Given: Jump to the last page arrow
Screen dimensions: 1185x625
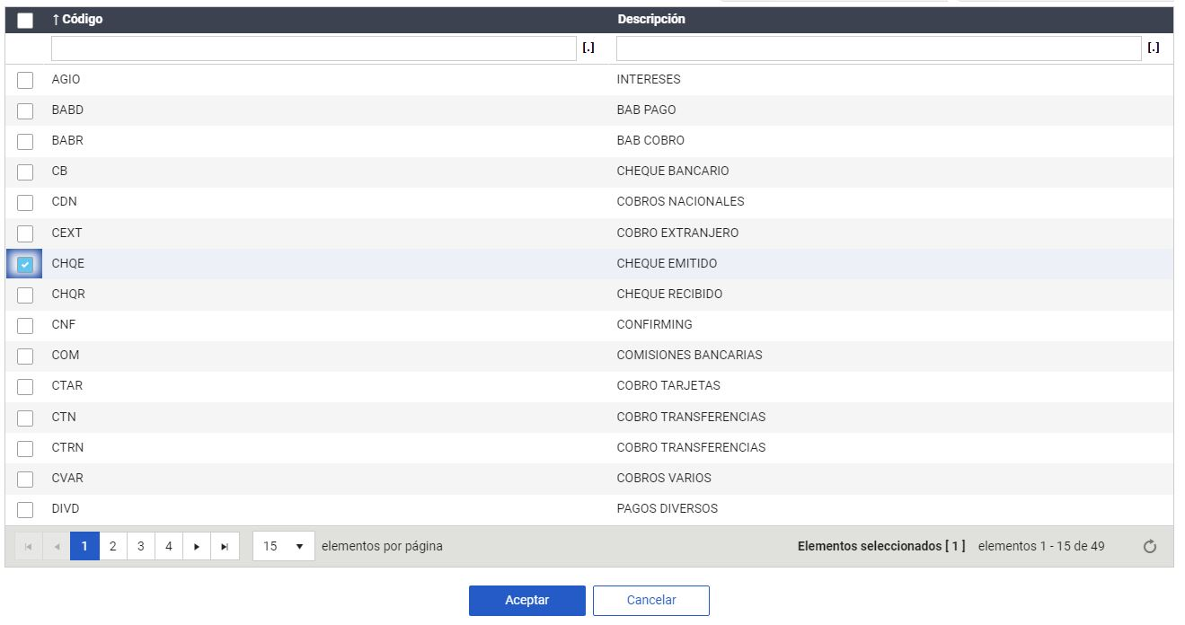Looking at the screenshot, I should 225,546.
